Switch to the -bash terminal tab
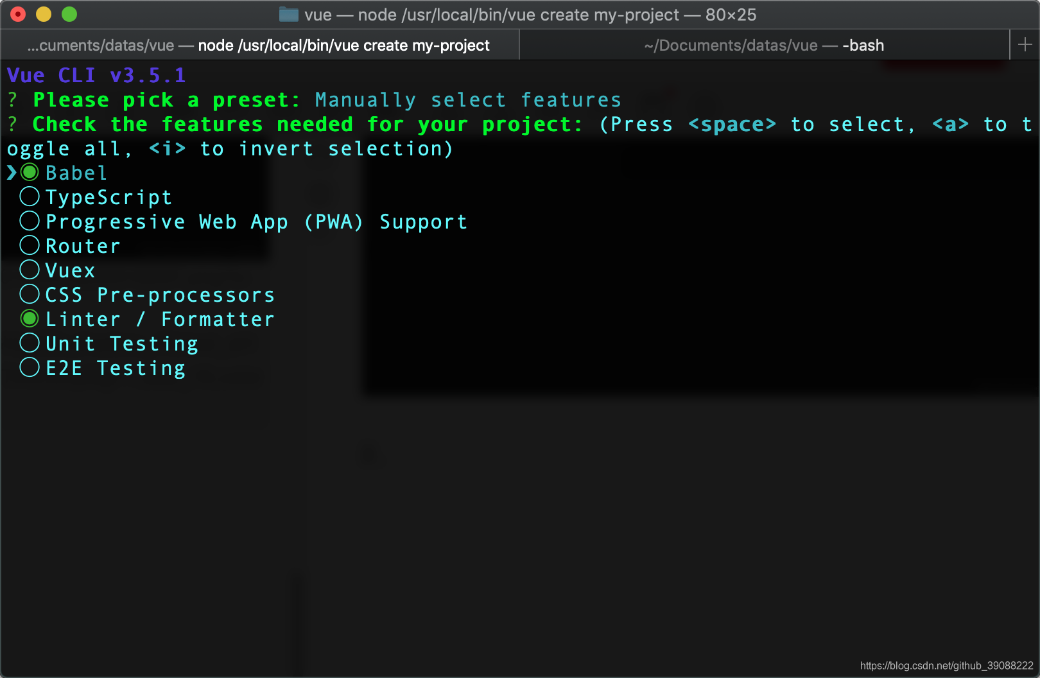Viewport: 1040px width, 678px height. pyautogui.click(x=764, y=46)
